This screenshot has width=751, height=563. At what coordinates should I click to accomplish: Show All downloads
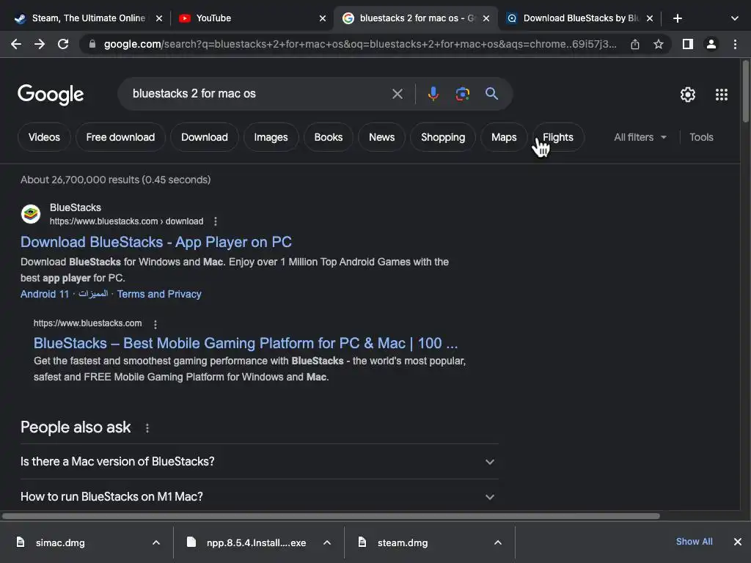pyautogui.click(x=694, y=542)
